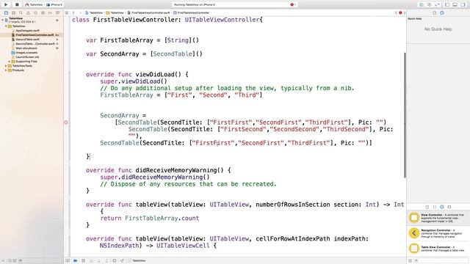Image resolution: width=470 pixels, height=264 pixels.
Task: Click the debug view hierarchy button
Action: tap(115, 261)
